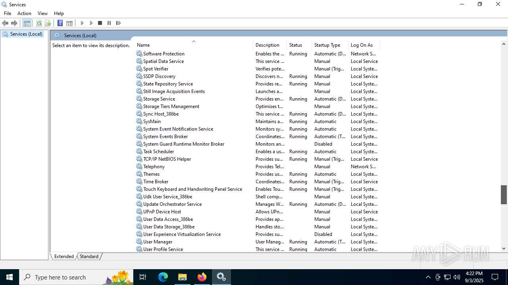The width and height of the screenshot is (508, 285).
Task: Select Touch Keyboard and Handwriting Panel Service
Action: coord(258,189)
